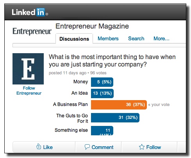
Task: Select The Guts to Go For It bar
Action: pyautogui.click(x=115, y=118)
